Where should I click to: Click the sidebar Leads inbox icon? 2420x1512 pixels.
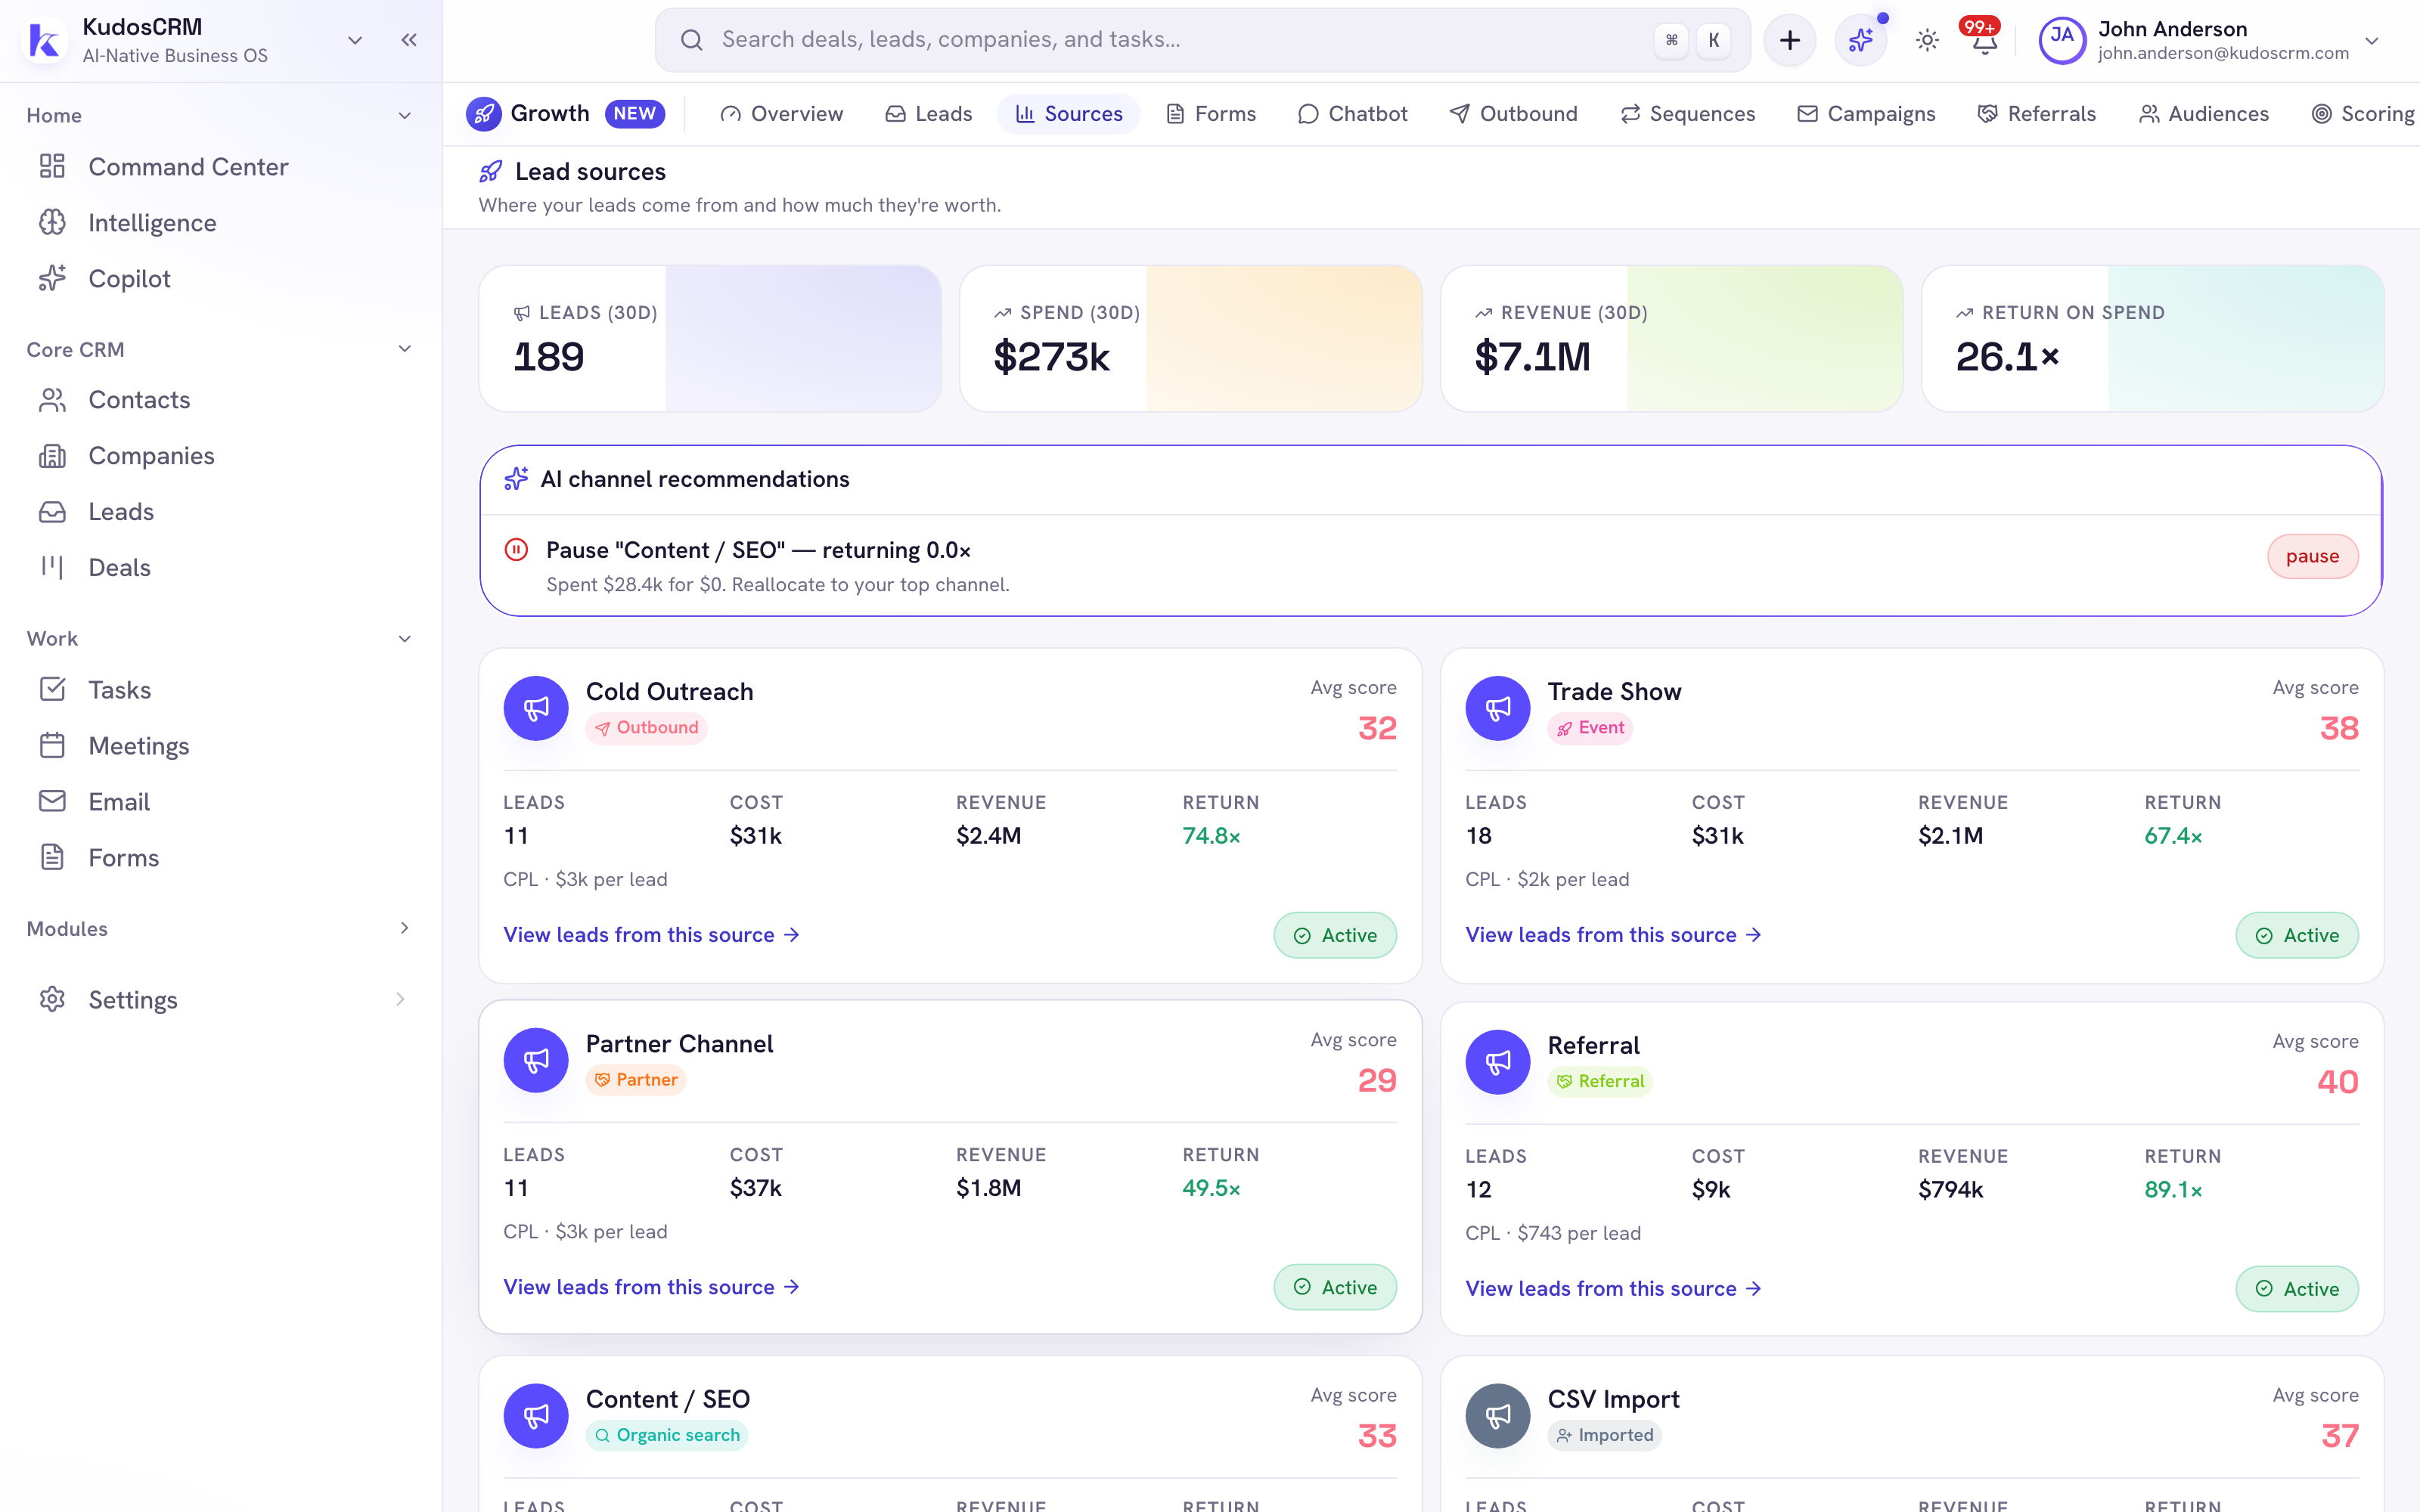(52, 512)
